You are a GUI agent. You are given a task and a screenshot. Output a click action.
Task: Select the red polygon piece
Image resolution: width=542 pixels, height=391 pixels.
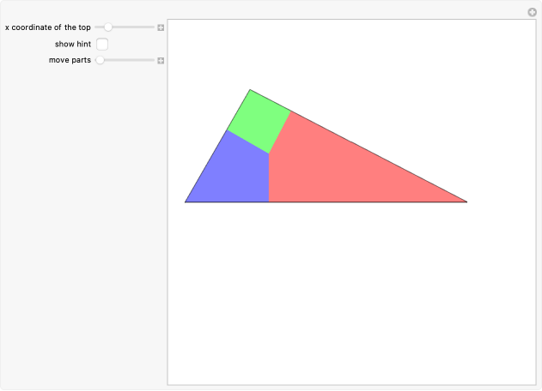[344, 171]
